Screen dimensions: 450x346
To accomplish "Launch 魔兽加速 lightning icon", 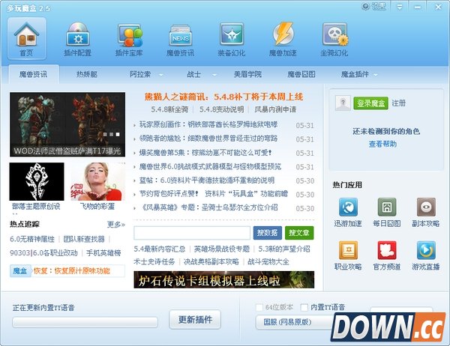I will tap(283, 38).
